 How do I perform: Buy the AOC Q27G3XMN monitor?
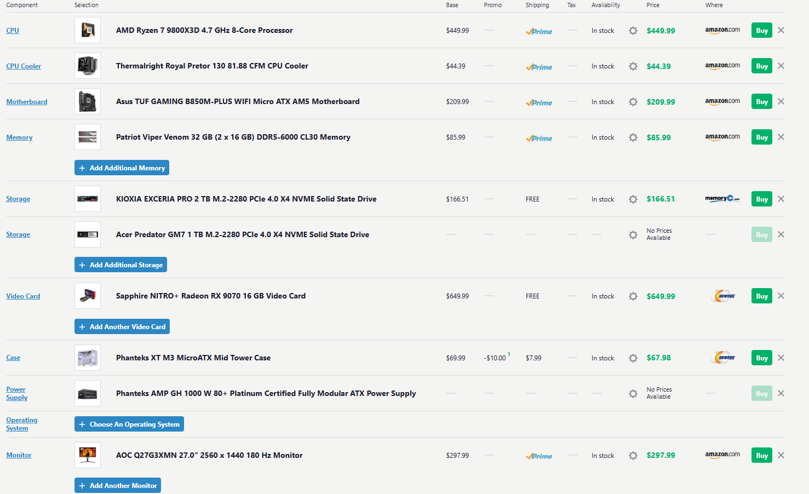pyautogui.click(x=762, y=456)
